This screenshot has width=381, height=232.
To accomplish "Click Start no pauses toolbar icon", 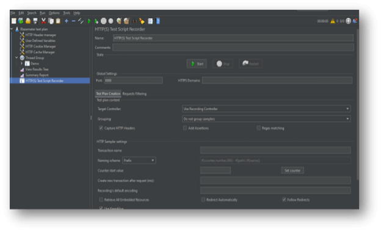I will (x=96, y=21).
